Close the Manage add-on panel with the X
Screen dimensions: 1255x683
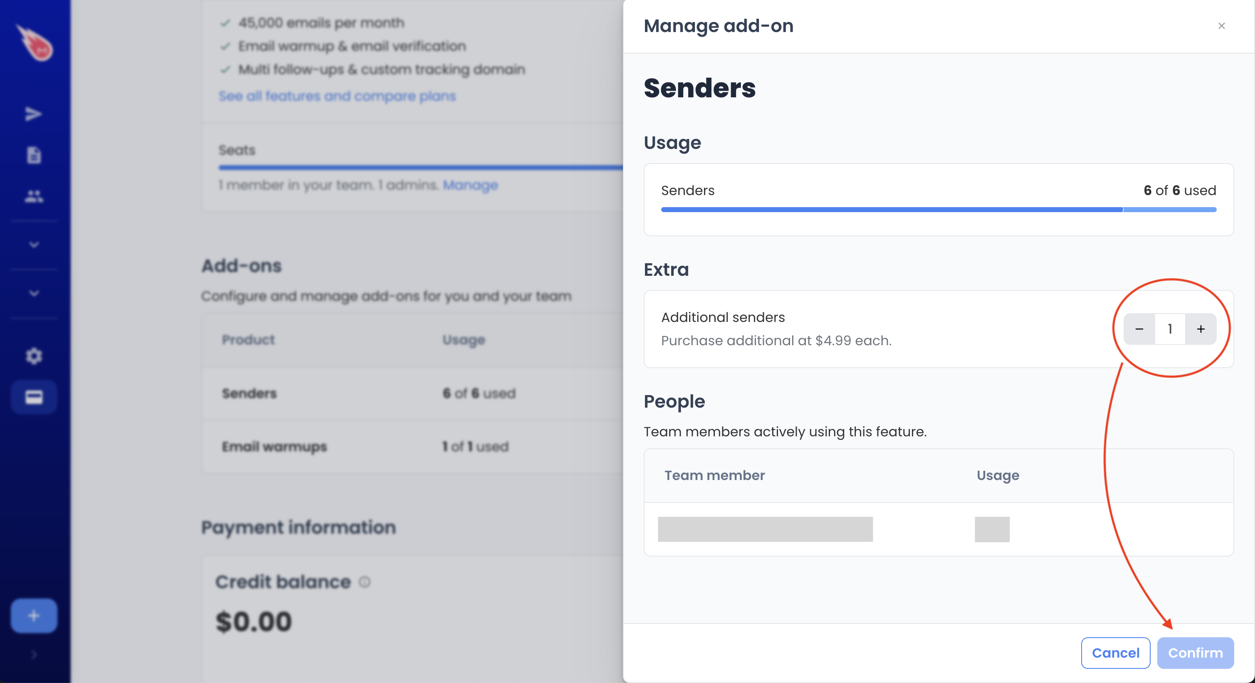point(1221,26)
